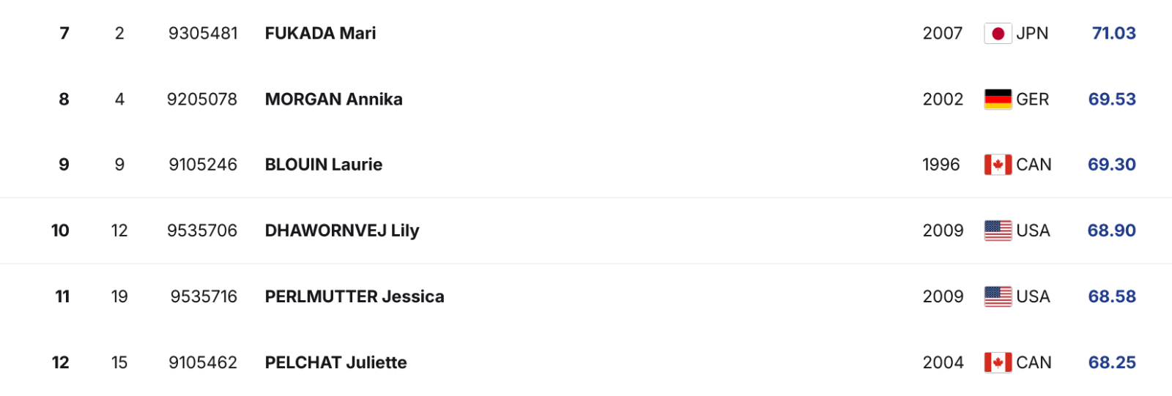Click the Germany flag icon
This screenshot has width=1172, height=396.
point(998,99)
